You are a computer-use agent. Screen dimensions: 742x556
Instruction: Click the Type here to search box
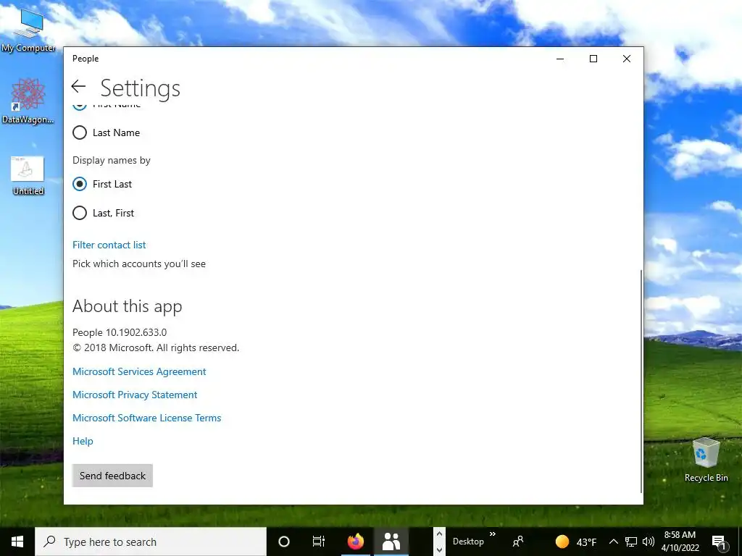tap(151, 542)
